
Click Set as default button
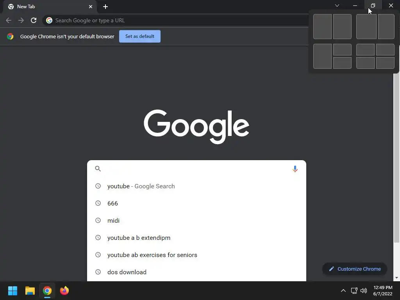140,36
